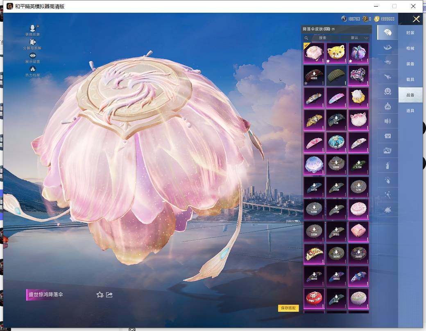
Task: Open the 热力档案 flame icon
Action: pos(33,69)
